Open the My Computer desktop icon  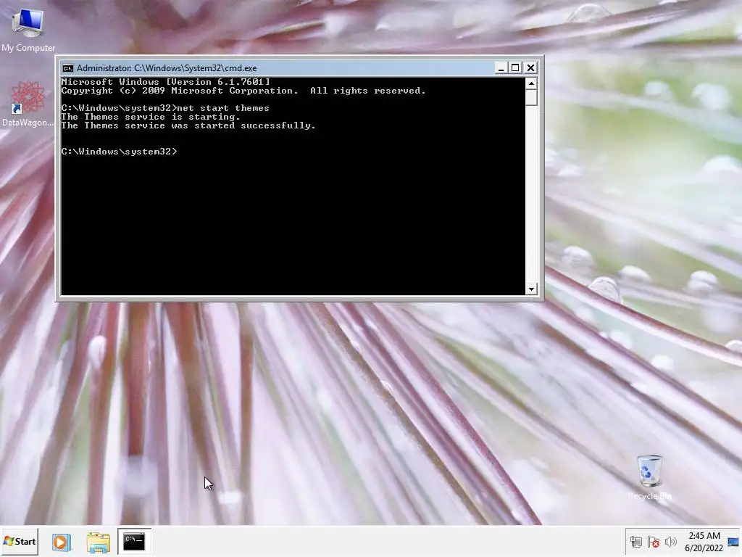coord(28,29)
